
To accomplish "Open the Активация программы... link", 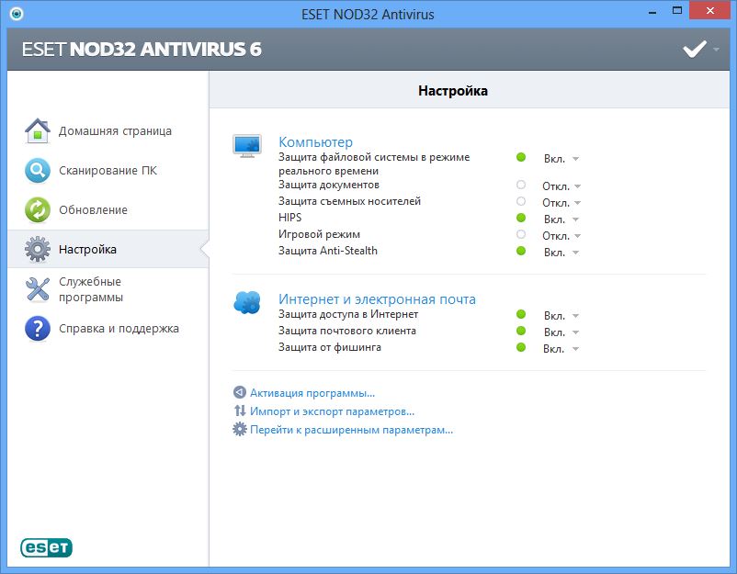I will 312,393.
